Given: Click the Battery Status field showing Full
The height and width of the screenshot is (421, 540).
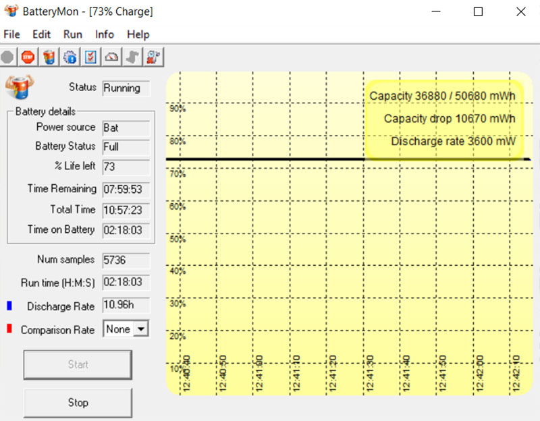Looking at the screenshot, I should point(126,147).
